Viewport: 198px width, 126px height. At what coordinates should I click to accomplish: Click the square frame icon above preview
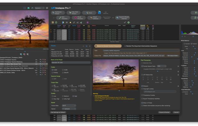click(x=25, y=8)
